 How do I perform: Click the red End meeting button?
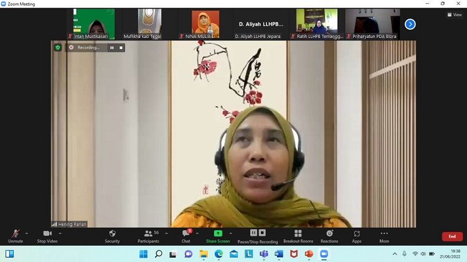(x=452, y=236)
